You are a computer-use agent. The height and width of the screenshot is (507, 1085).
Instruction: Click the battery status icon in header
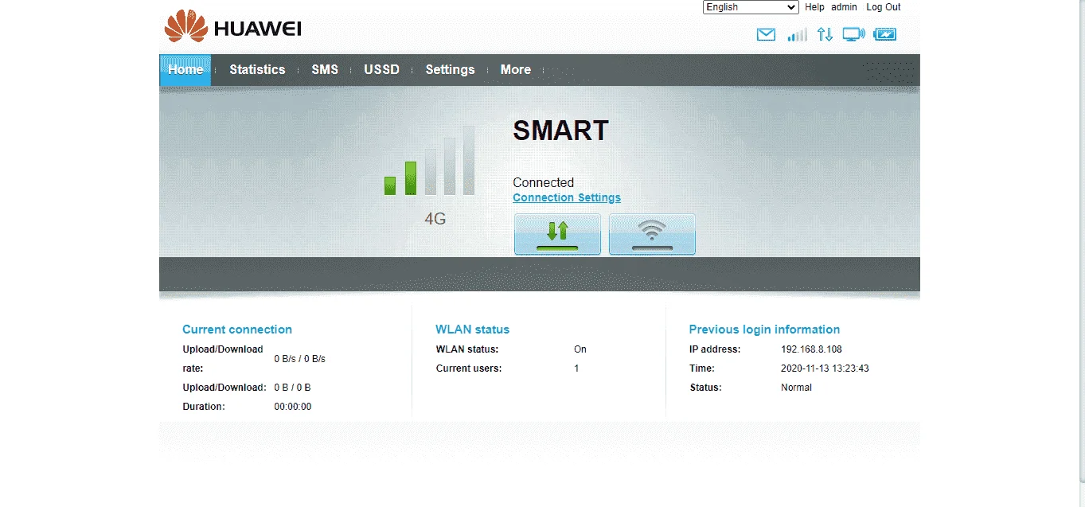pyautogui.click(x=884, y=34)
